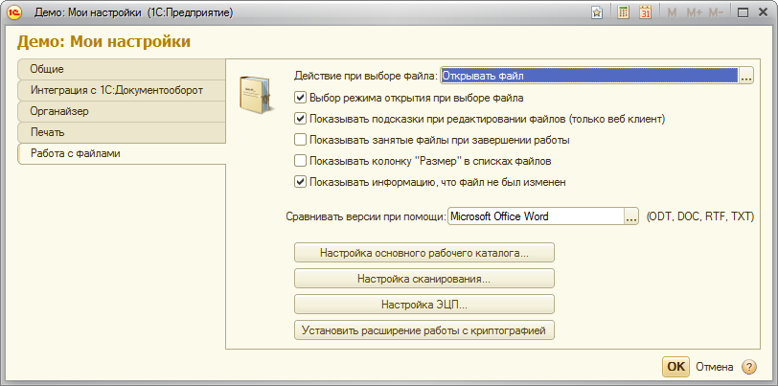
Task: Open version comparison tool ellipsis button
Action: (x=631, y=217)
